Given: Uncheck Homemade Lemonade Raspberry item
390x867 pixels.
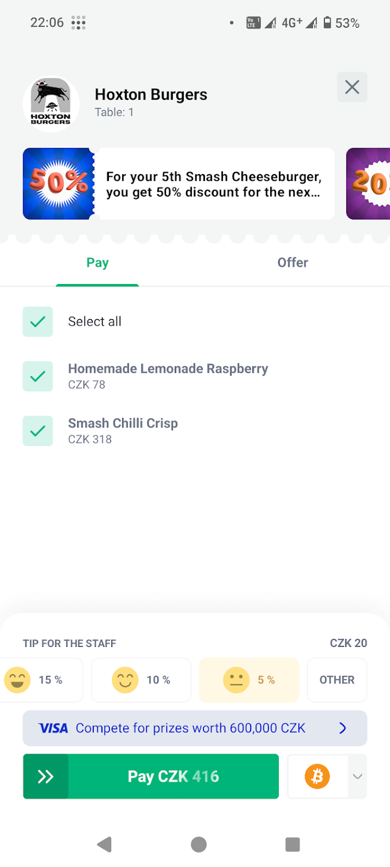Looking at the screenshot, I should [x=38, y=376].
